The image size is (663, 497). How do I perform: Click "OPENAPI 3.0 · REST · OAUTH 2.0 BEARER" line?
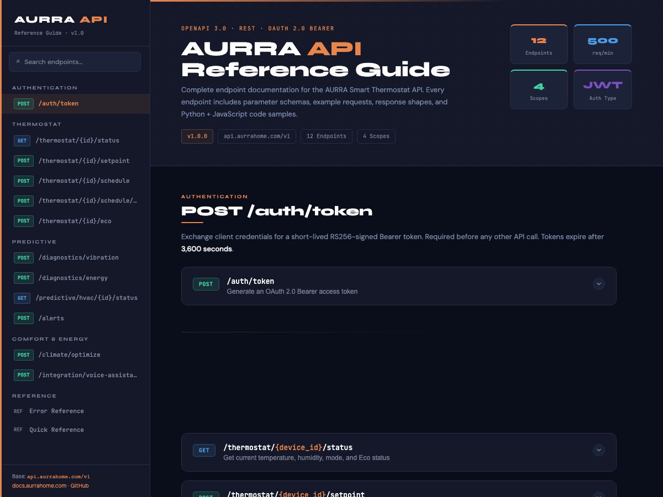257,28
